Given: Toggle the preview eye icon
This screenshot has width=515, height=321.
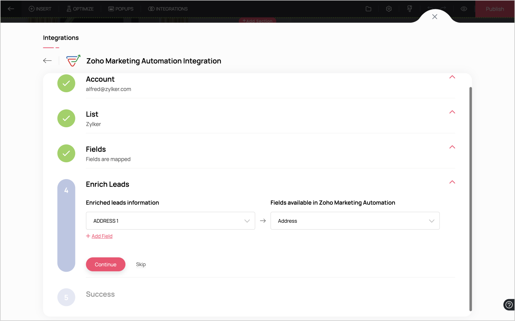Looking at the screenshot, I should click(x=464, y=9).
